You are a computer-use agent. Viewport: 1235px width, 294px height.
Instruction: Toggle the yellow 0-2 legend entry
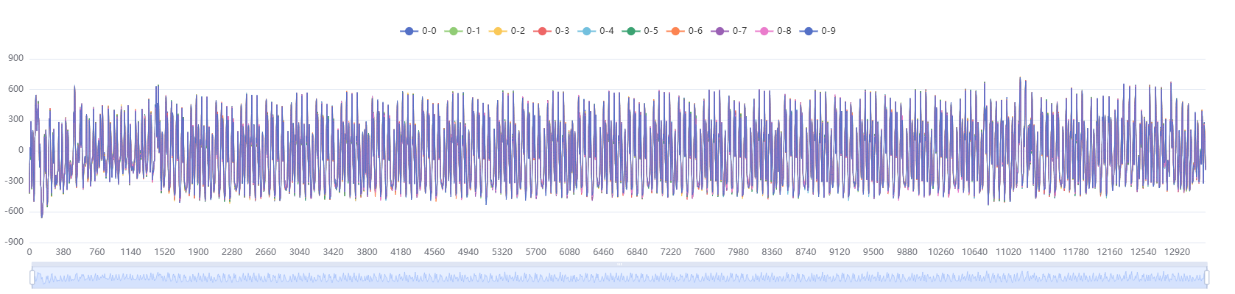(x=498, y=31)
